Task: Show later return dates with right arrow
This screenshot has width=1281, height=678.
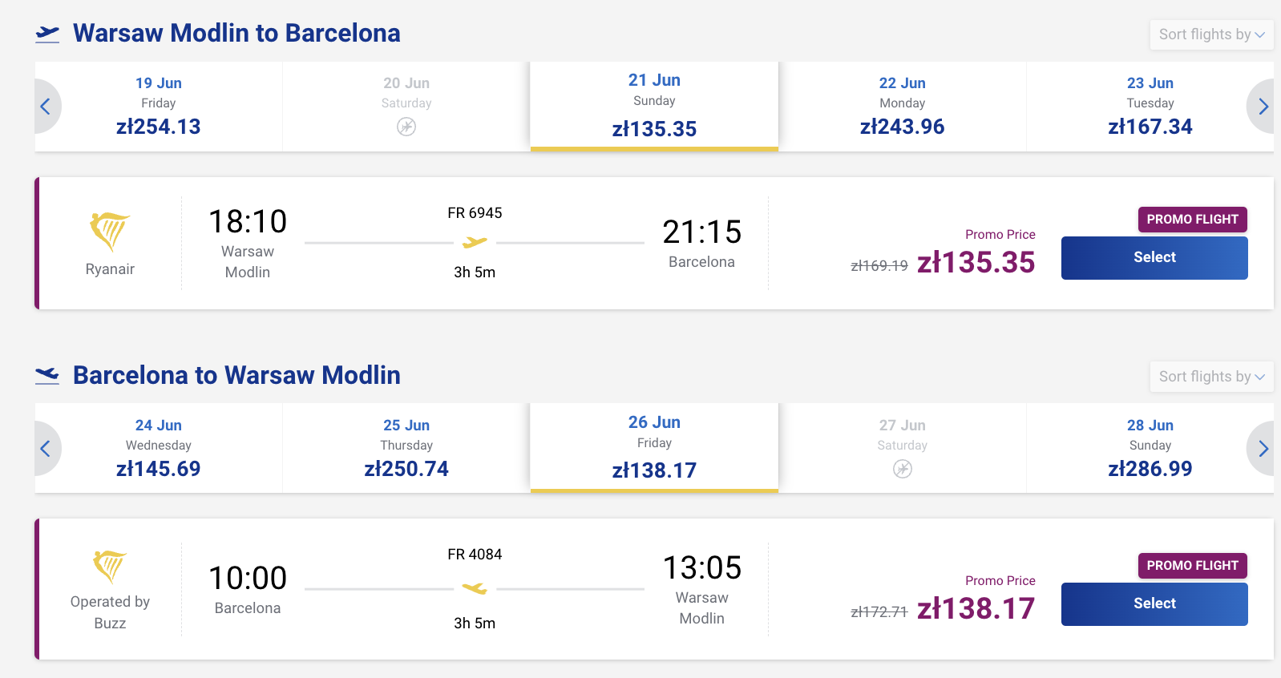Action: pyautogui.click(x=1263, y=449)
